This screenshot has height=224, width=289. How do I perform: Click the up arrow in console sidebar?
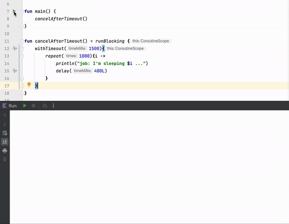[5, 116]
